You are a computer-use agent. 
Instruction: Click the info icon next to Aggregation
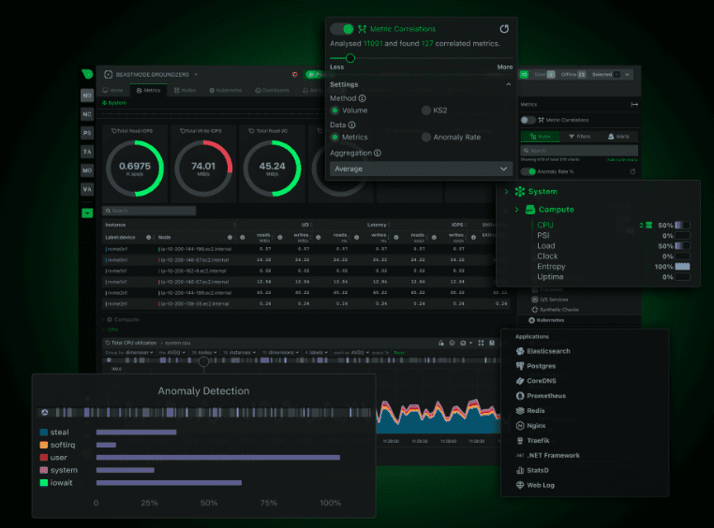(378, 153)
